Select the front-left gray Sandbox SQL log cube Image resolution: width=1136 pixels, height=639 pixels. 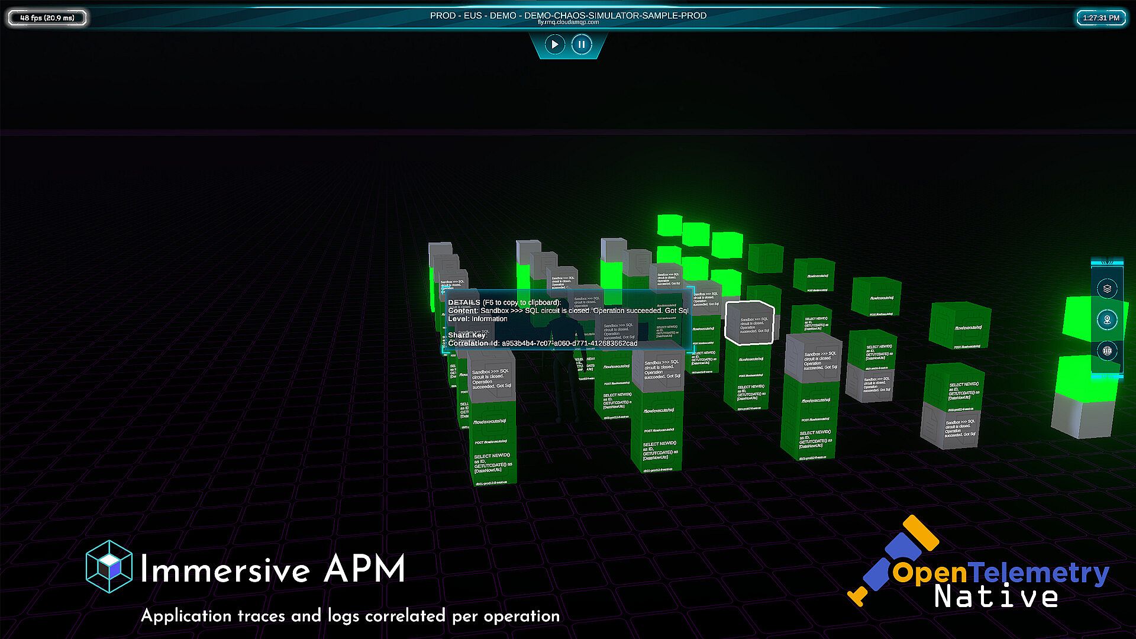click(491, 377)
